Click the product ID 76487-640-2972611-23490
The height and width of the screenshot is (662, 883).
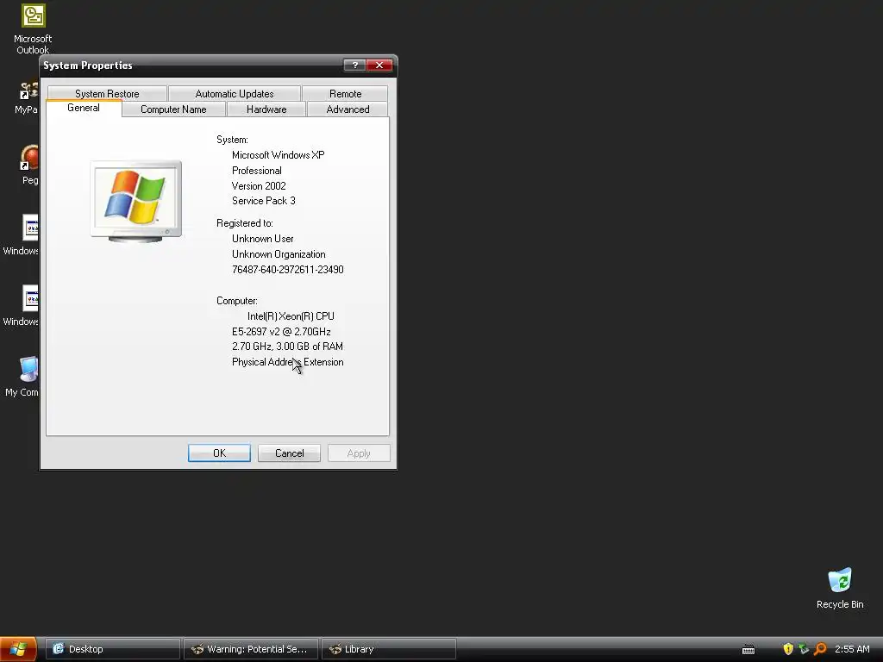pyautogui.click(x=288, y=270)
